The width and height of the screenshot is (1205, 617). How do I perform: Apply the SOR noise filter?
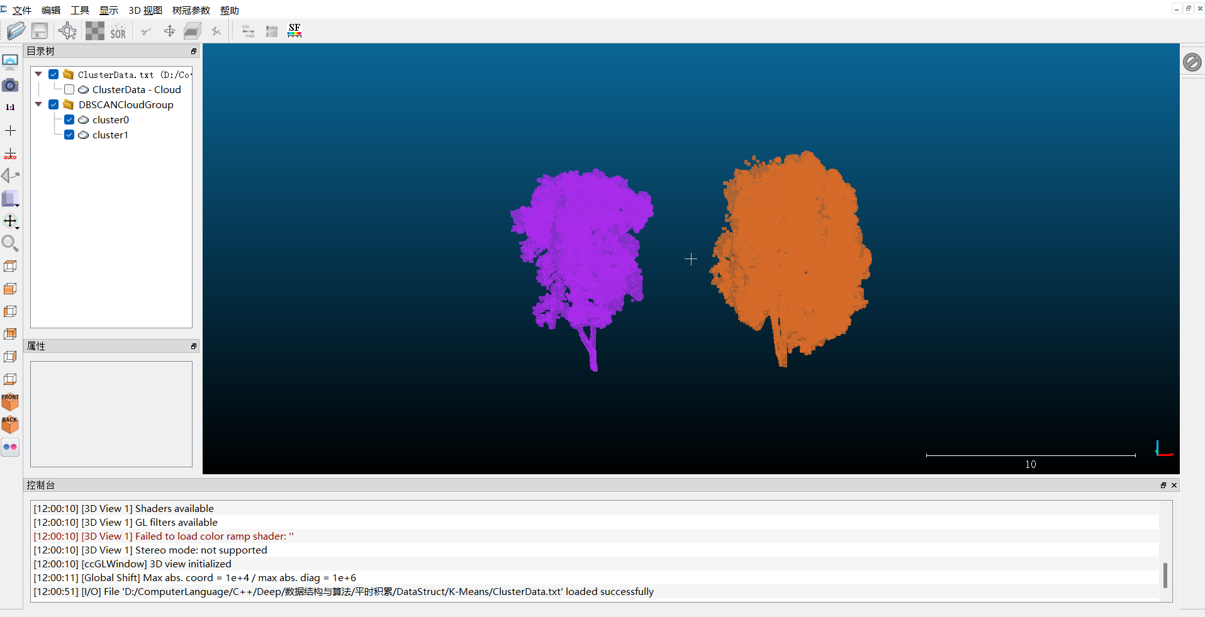click(x=118, y=30)
